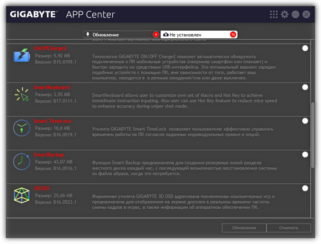
Task: Open settings gear in APP Center header
Action: (x=284, y=15)
